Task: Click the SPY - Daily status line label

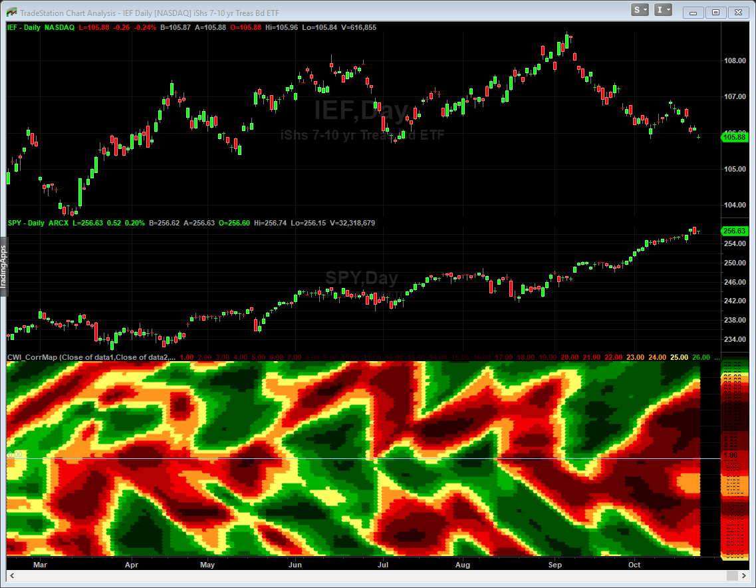Action: pos(26,223)
